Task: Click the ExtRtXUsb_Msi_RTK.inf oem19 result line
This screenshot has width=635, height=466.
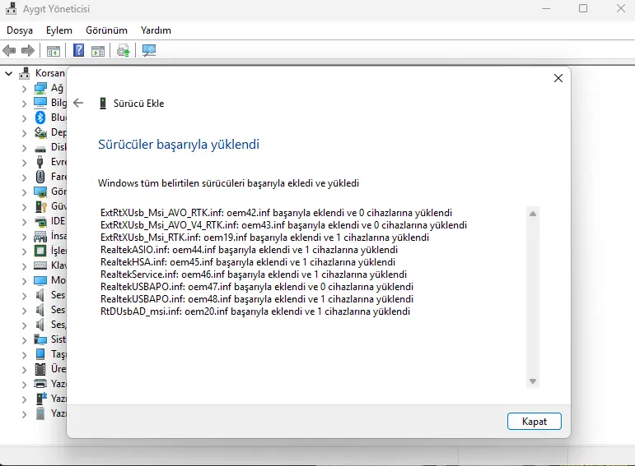Action: tap(265, 238)
